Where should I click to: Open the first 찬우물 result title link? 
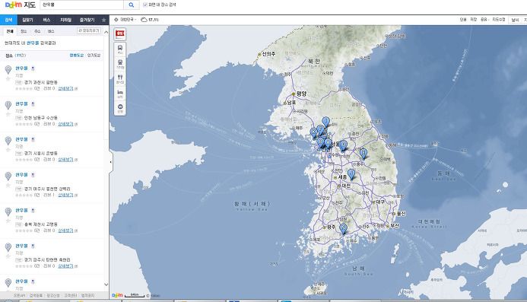click(21, 68)
